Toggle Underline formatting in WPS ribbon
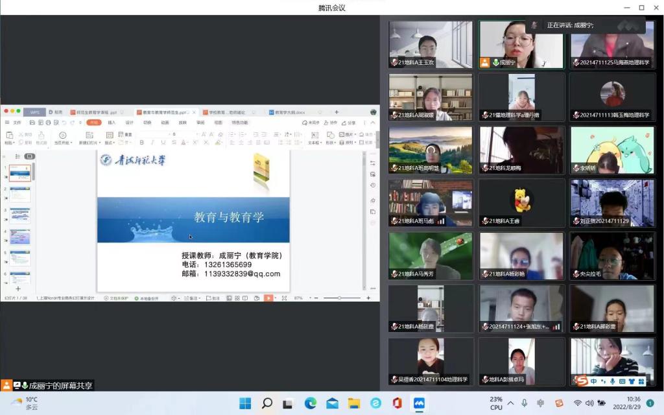This screenshot has width=664, height=415. pyautogui.click(x=163, y=143)
